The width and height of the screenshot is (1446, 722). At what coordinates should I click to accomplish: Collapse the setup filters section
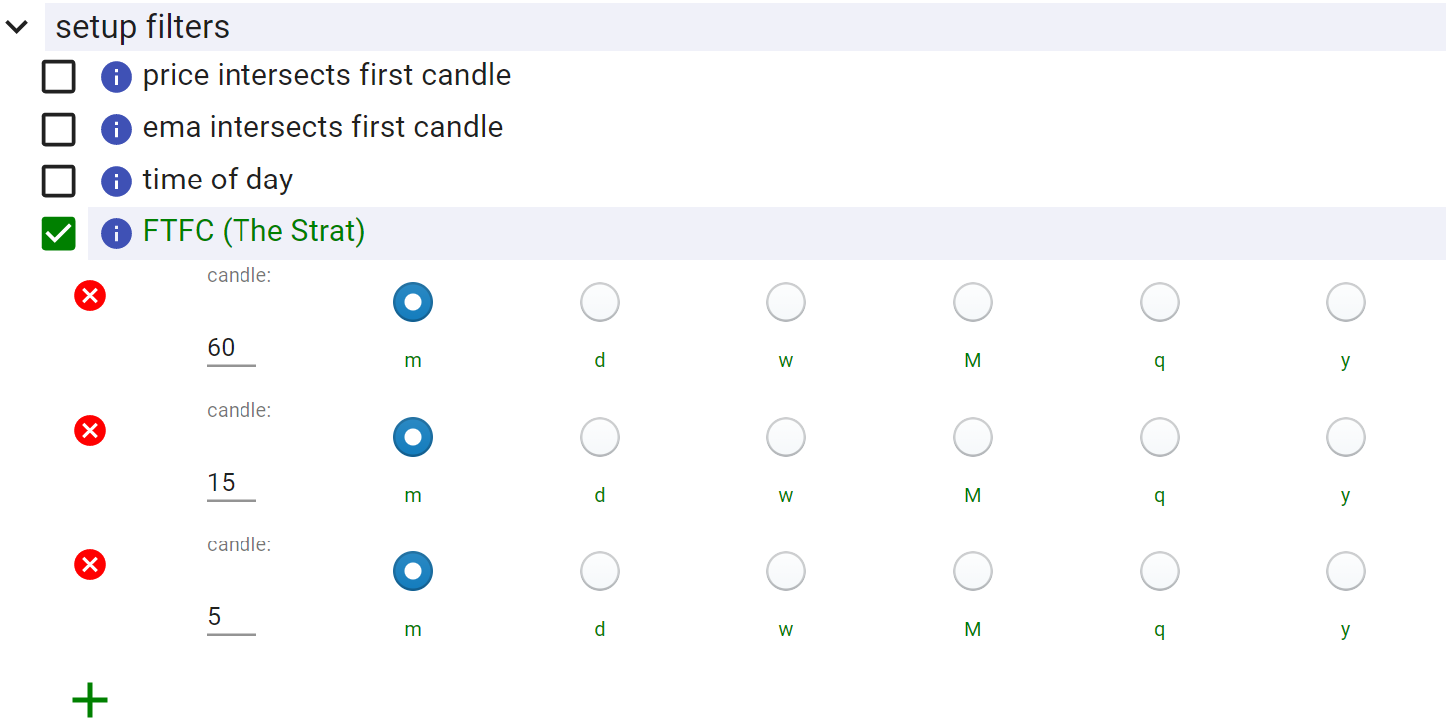[x=17, y=28]
